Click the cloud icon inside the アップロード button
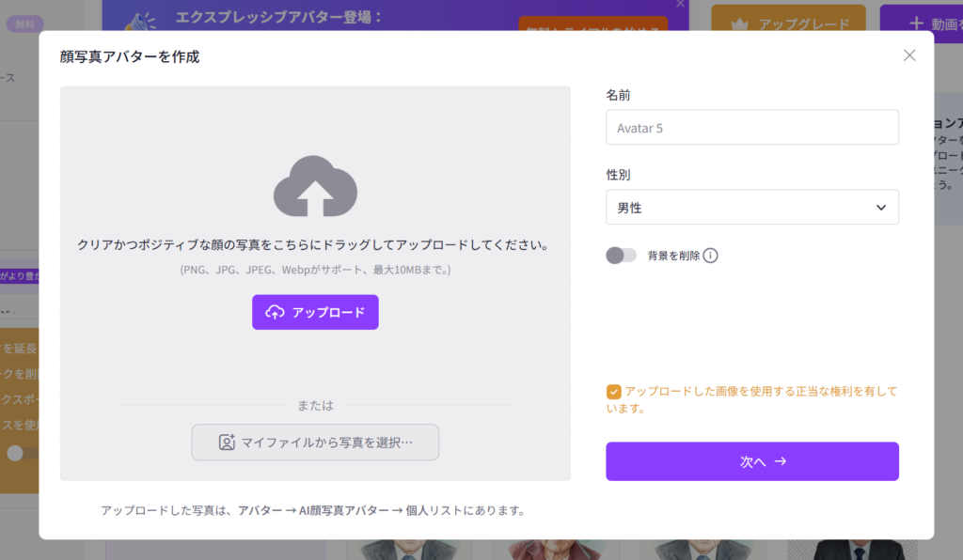 coord(275,312)
